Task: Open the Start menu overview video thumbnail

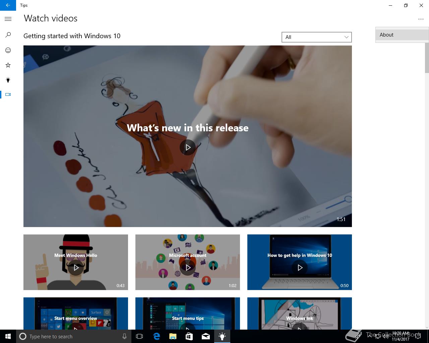Action: coord(76,314)
